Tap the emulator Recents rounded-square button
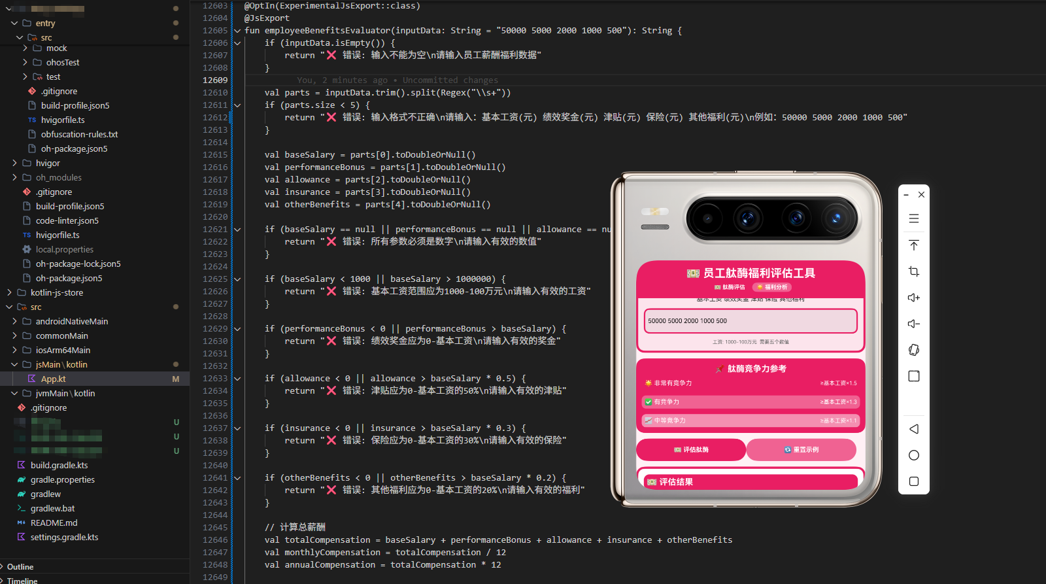1046x584 pixels. [x=914, y=481]
